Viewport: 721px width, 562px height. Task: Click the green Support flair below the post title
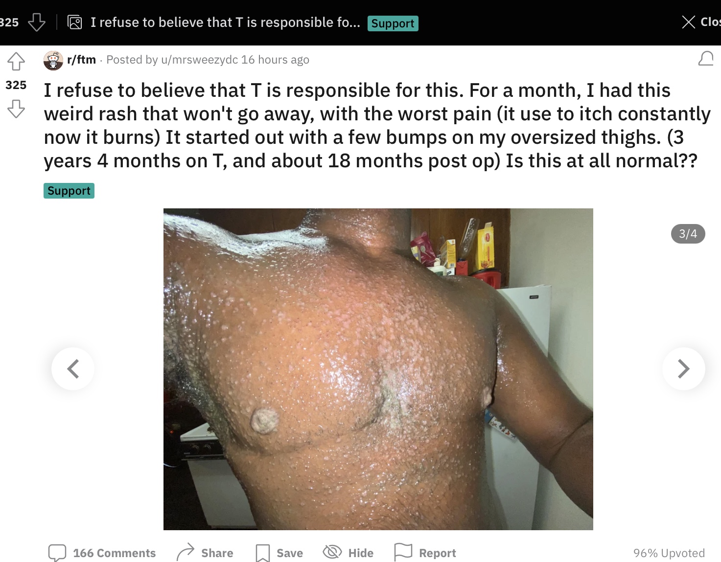(69, 191)
